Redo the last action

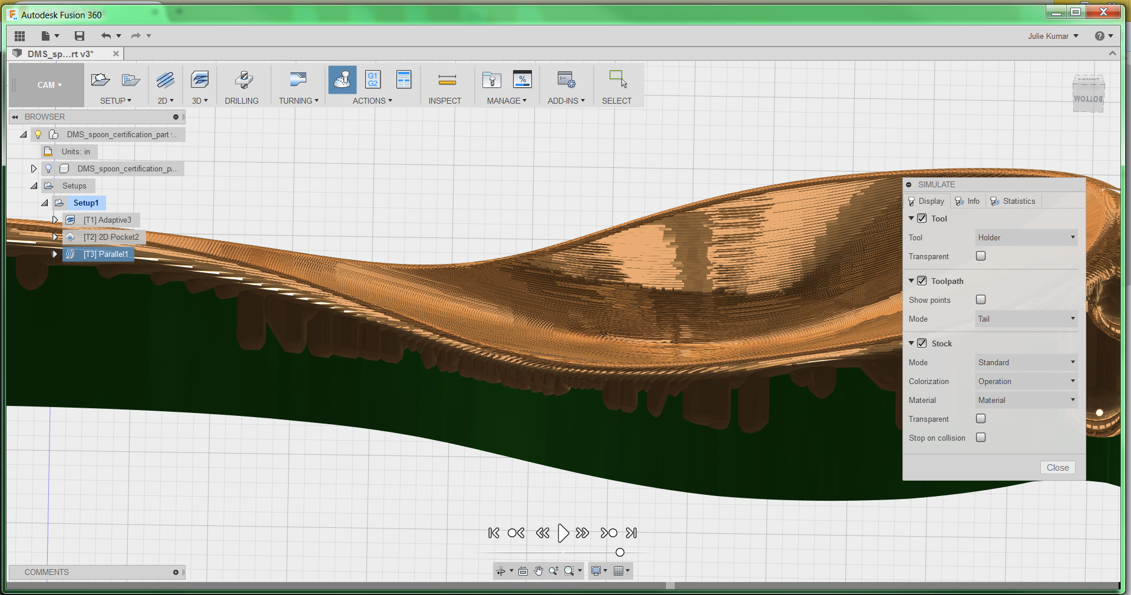pyautogui.click(x=136, y=36)
